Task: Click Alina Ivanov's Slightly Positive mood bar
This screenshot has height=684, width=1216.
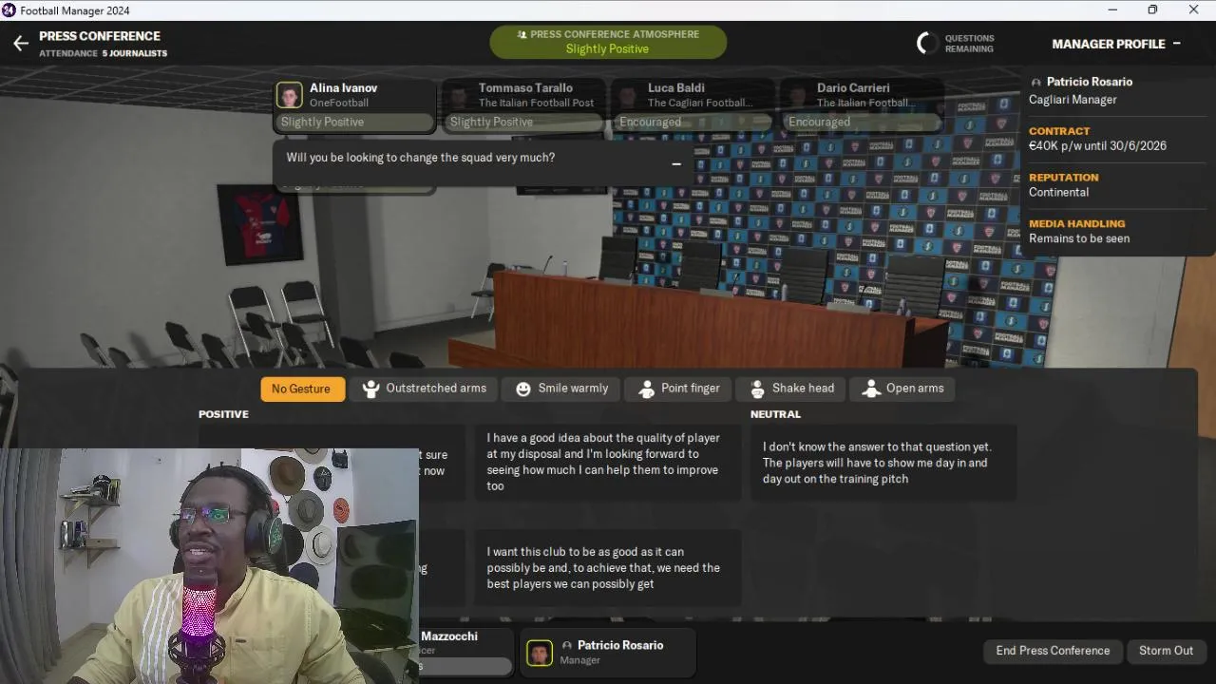Action: [354, 122]
